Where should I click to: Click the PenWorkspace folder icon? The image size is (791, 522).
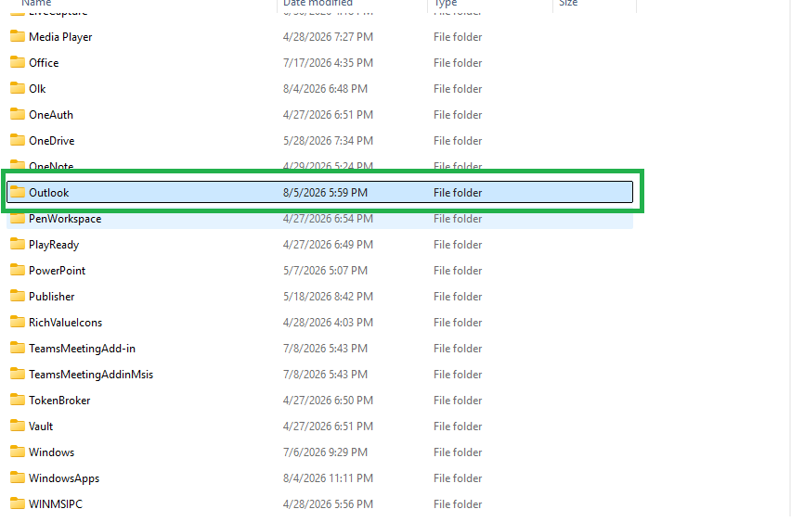17,218
